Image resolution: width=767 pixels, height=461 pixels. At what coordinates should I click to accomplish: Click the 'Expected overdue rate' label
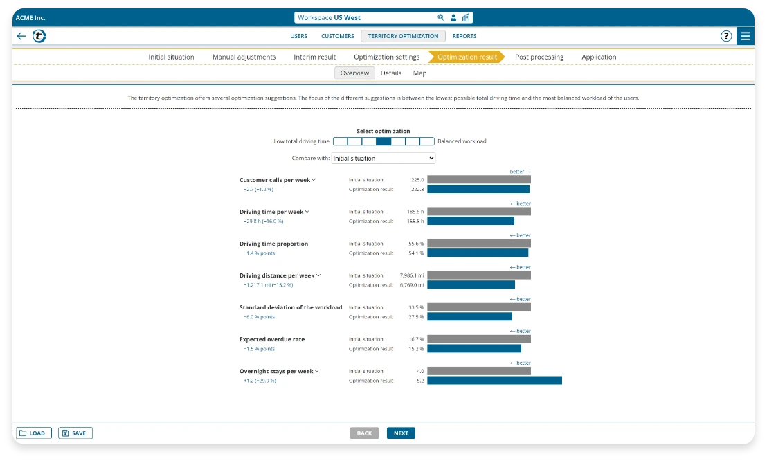pos(272,339)
